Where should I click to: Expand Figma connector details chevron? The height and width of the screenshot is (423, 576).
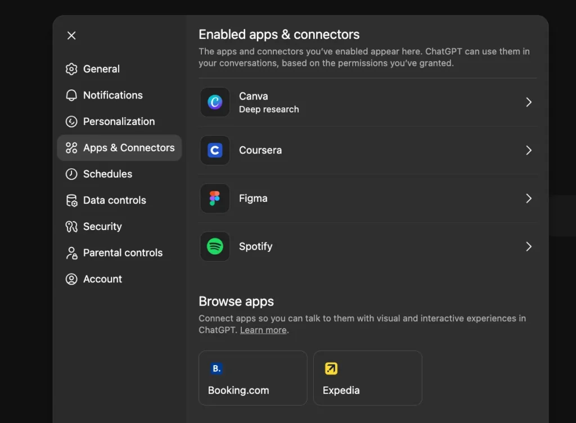click(528, 199)
